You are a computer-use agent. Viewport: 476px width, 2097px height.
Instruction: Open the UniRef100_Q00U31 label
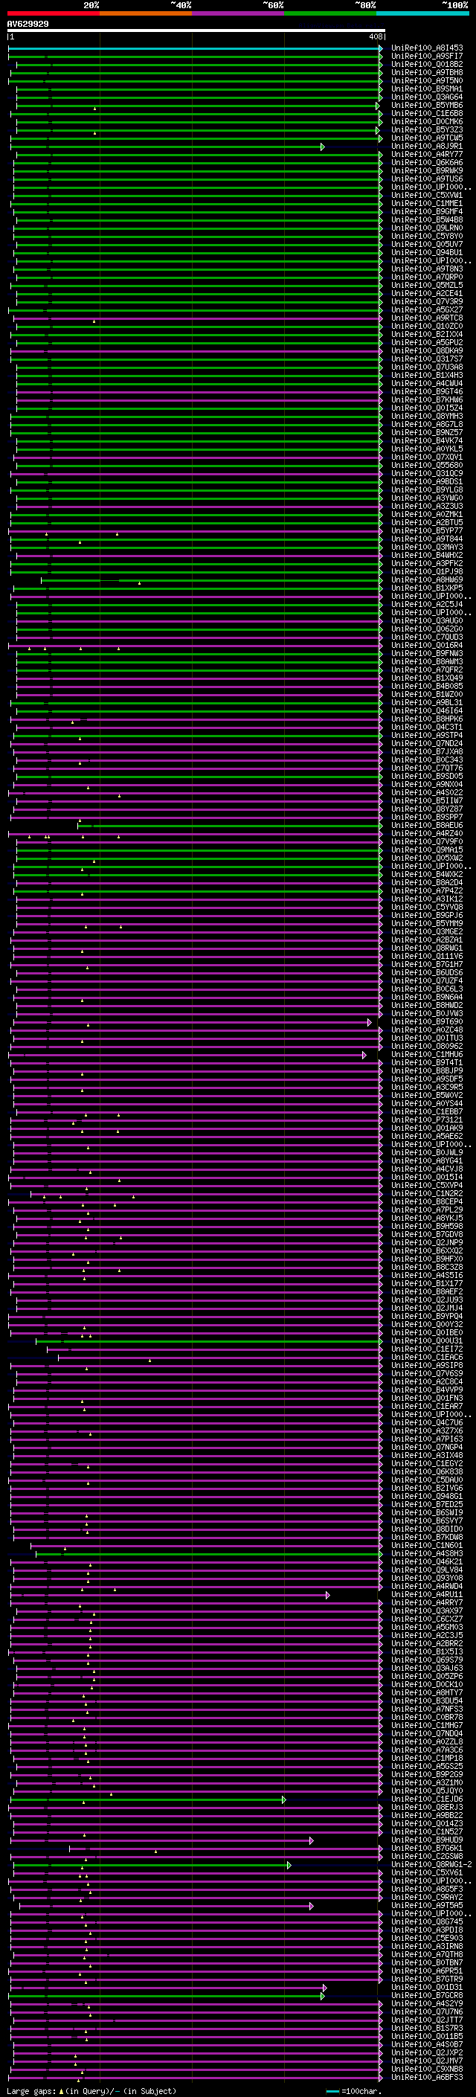[427, 1340]
